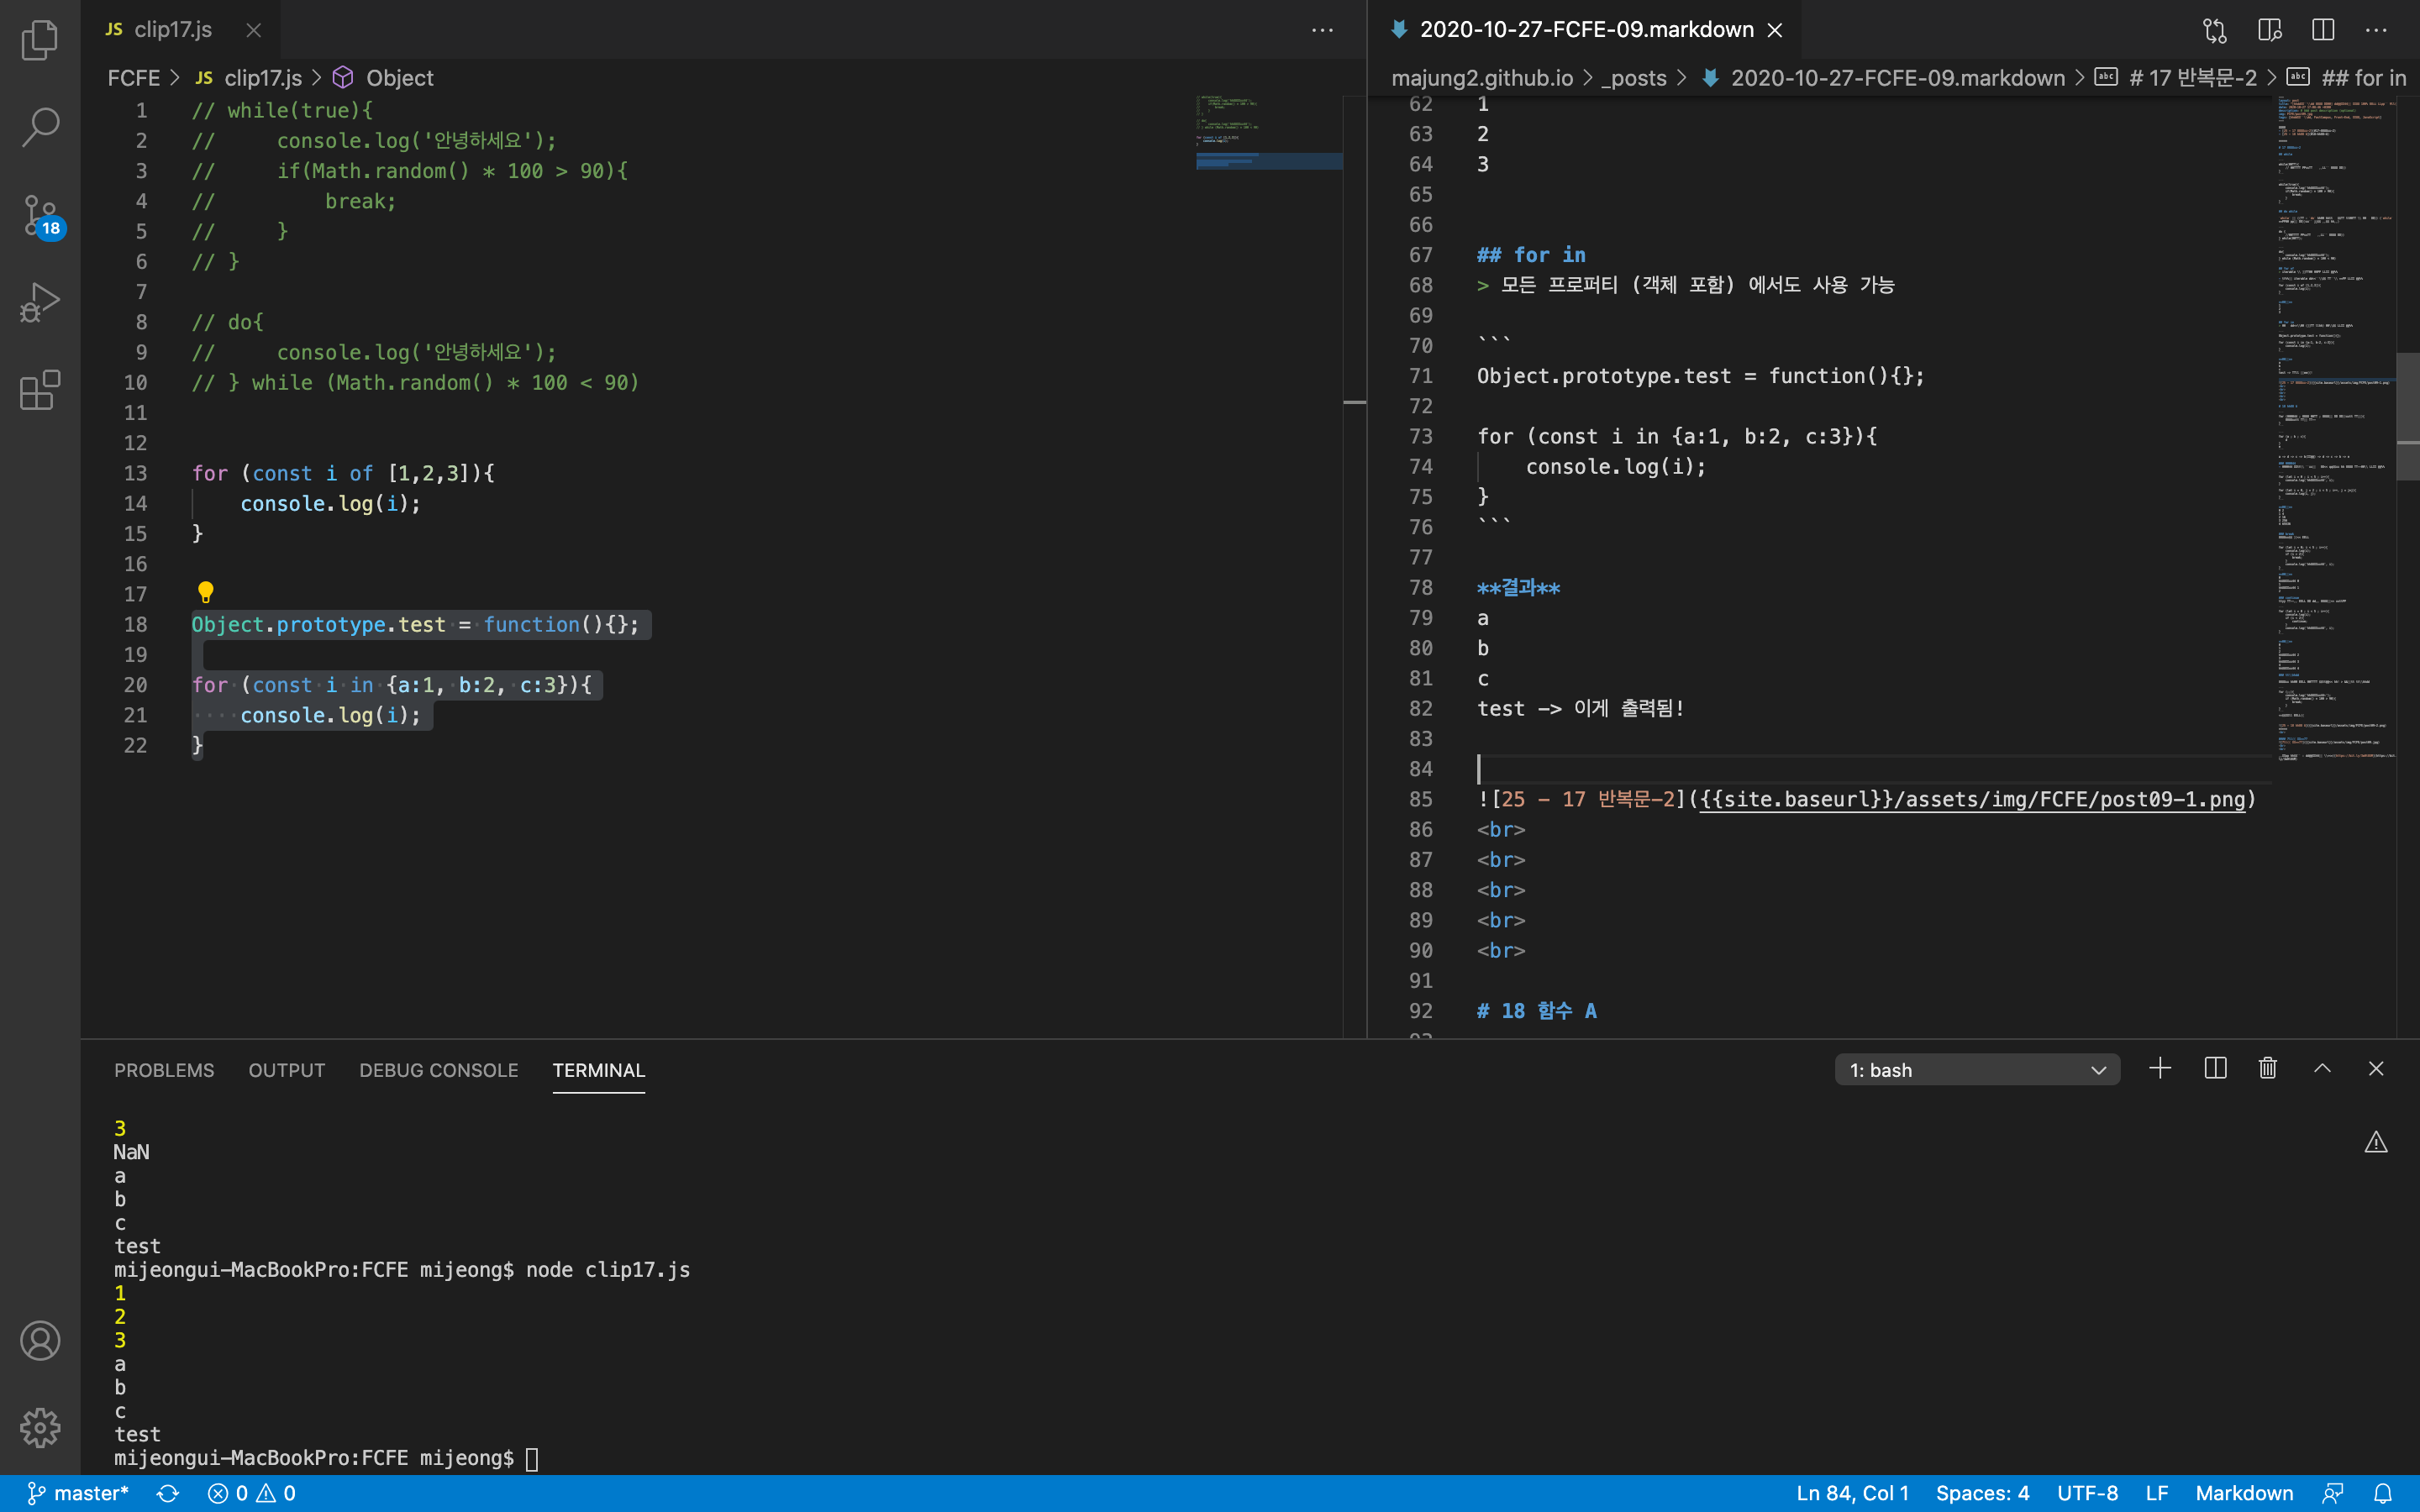Open the Explorer view in activity bar
This screenshot has height=1512, width=2420.
click(40, 40)
